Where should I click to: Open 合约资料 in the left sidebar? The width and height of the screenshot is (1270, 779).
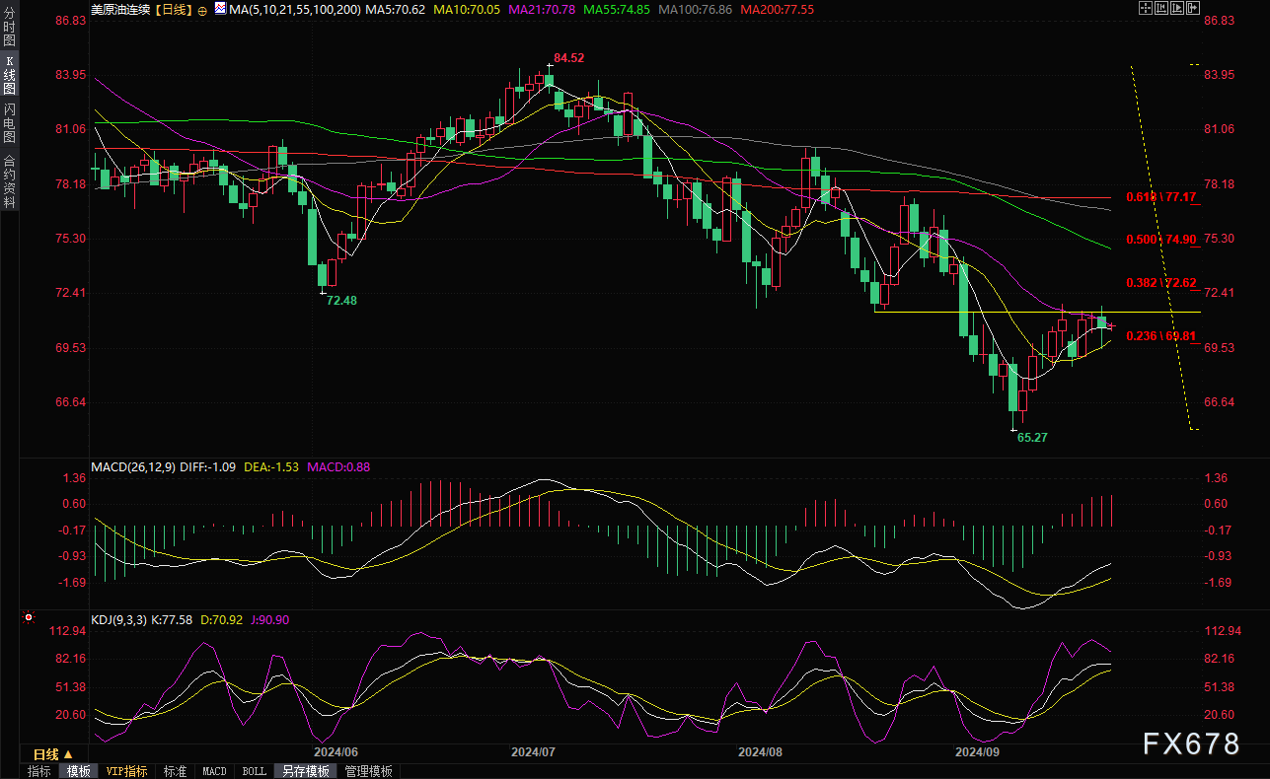(x=9, y=180)
